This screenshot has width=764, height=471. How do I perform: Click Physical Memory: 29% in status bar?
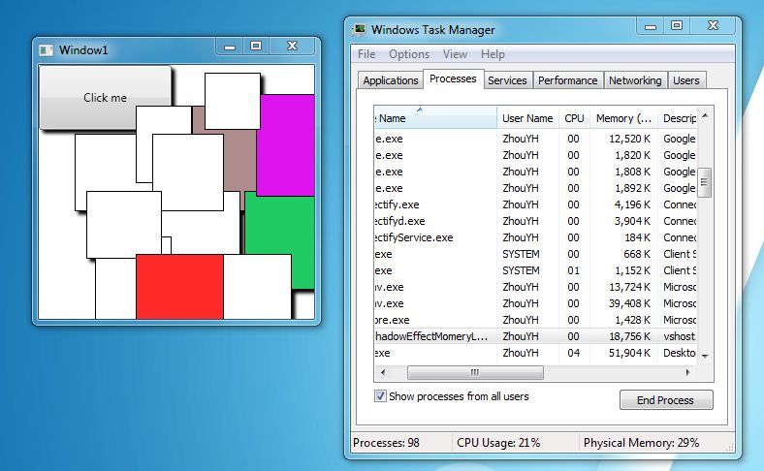[641, 443]
